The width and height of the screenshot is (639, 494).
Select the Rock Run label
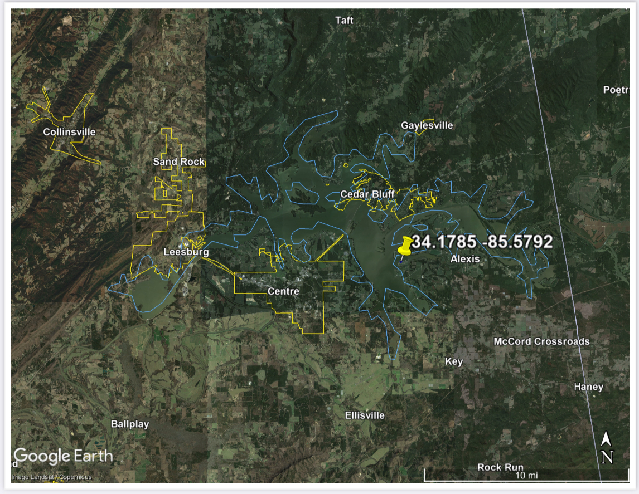point(500,467)
